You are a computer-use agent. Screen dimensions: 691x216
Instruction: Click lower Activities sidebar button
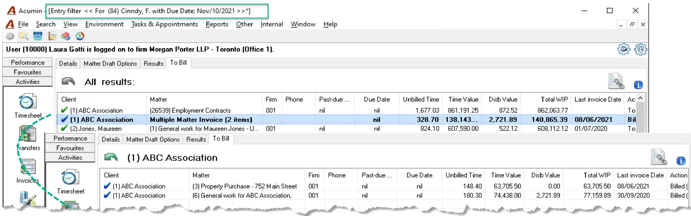point(71,157)
